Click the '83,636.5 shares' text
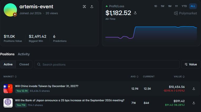Screen dimensions: 201x112 [x=40, y=91]
